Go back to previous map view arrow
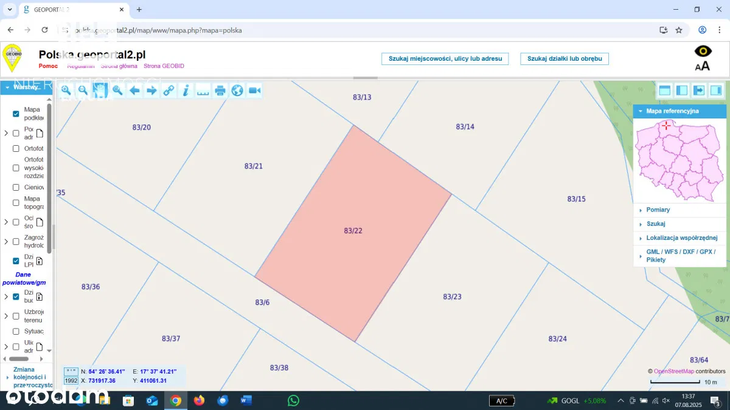The image size is (730, 410). tap(134, 91)
